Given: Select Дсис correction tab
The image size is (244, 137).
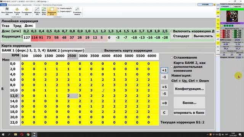Looking at the screenshot, I should (29, 25).
